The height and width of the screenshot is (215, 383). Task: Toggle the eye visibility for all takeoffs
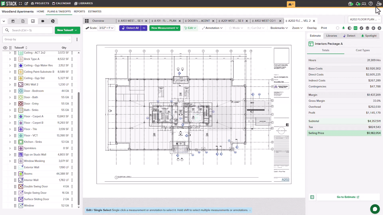click(x=5, y=48)
